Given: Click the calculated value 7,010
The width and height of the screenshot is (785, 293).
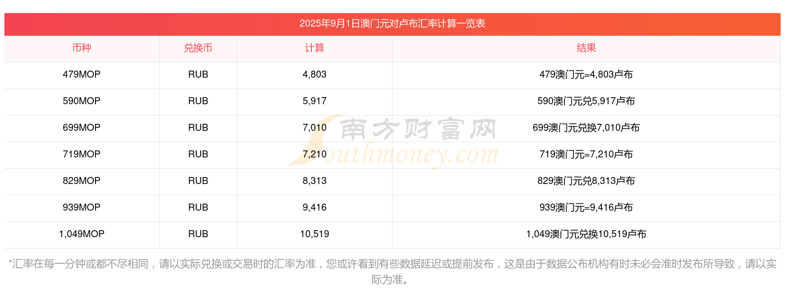Looking at the screenshot, I should (x=314, y=128).
